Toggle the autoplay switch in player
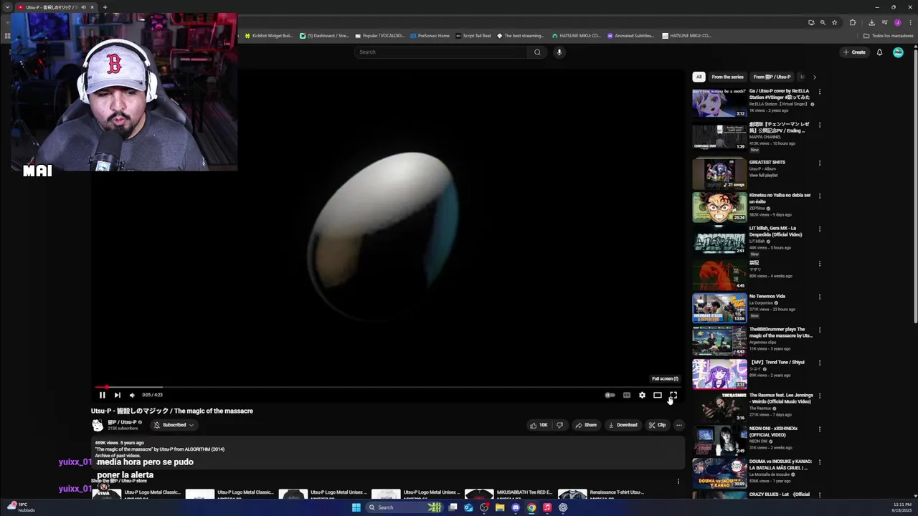Screen dimensions: 918x516 [610, 395]
